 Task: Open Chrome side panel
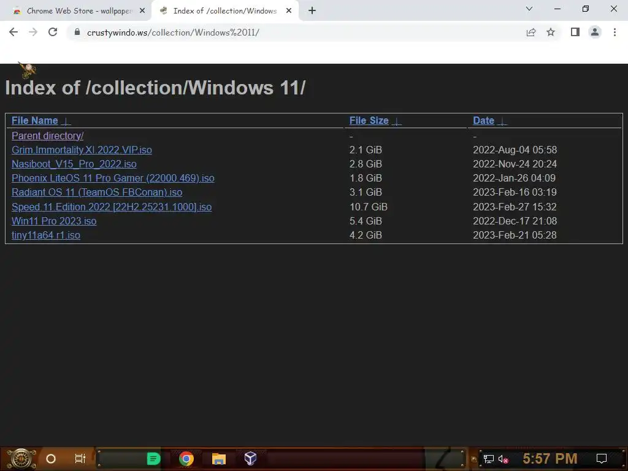tap(575, 32)
